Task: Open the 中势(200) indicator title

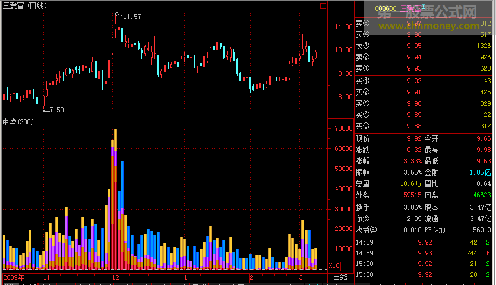Action: pyautogui.click(x=18, y=122)
